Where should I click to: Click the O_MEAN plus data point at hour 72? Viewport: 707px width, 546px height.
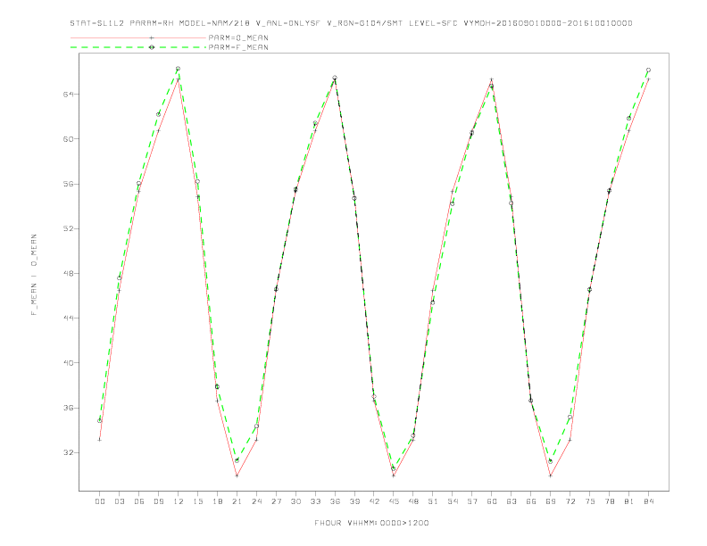[570, 440]
